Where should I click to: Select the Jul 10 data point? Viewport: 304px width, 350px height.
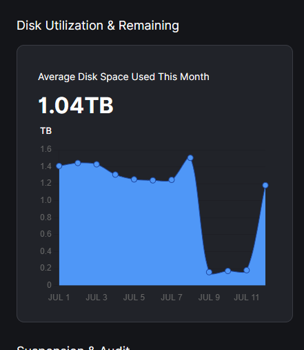pos(228,271)
